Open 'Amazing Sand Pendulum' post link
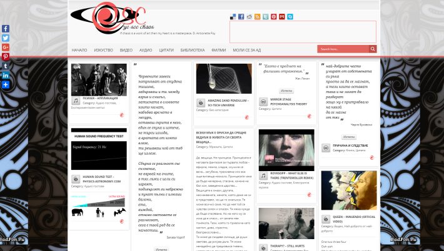Image resolution: width=444 pixels, height=251 pixels. [228, 102]
